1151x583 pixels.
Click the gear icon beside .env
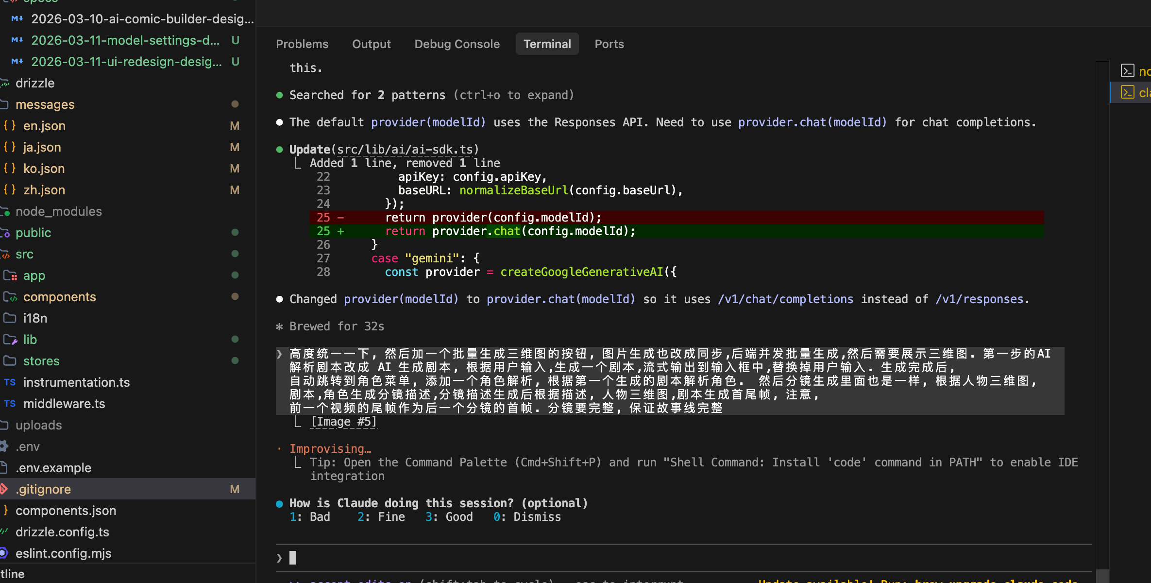4,446
